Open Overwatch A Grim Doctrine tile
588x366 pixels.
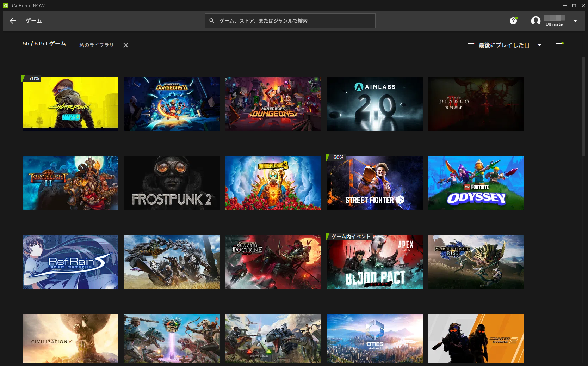pos(273,262)
